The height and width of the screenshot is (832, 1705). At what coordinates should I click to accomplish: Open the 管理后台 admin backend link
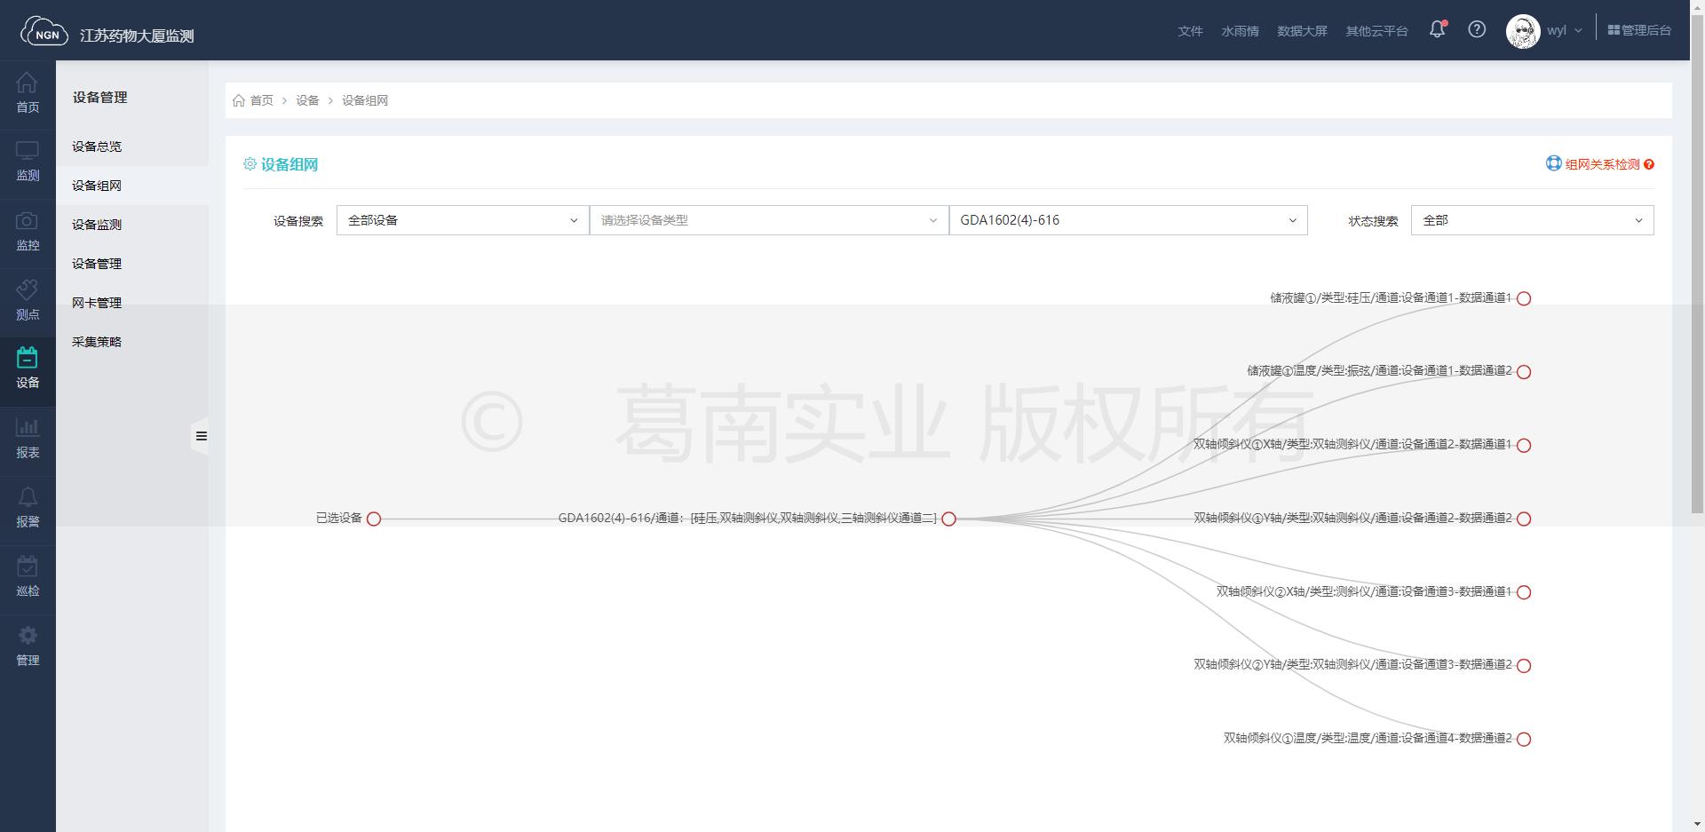click(1639, 30)
